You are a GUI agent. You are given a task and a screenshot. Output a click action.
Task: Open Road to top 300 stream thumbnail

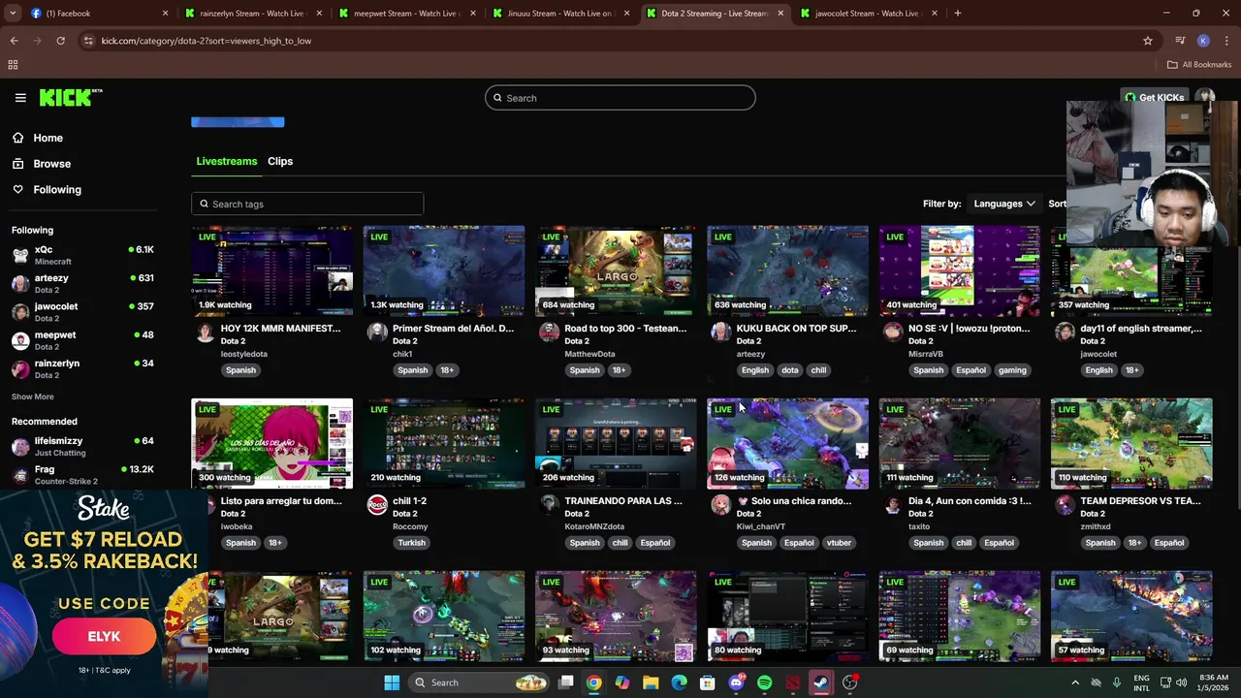pos(616,270)
